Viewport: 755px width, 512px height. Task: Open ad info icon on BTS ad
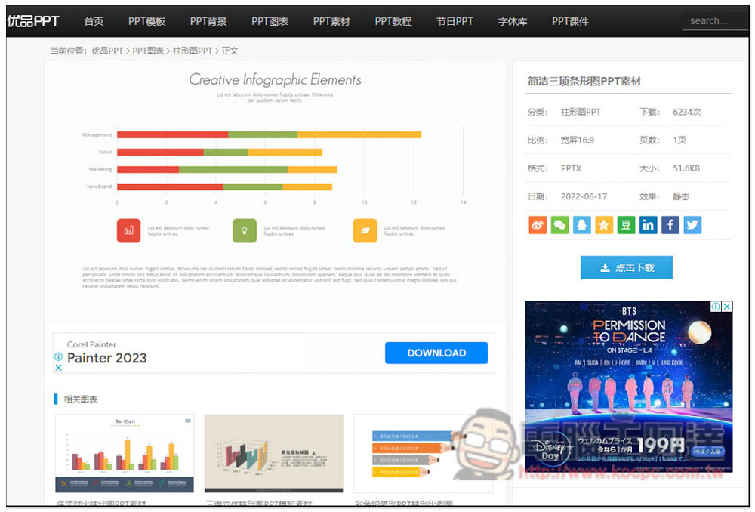click(716, 307)
